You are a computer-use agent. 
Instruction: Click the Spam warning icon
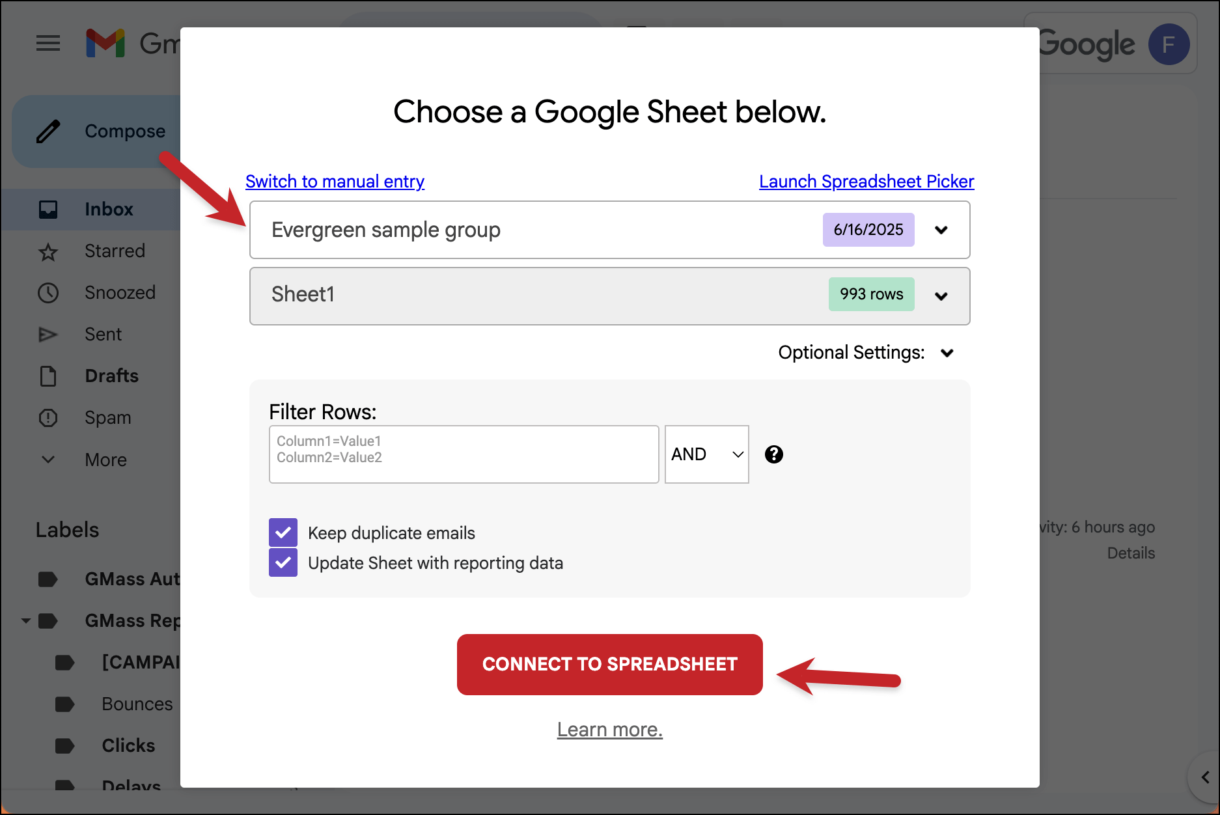pos(48,418)
